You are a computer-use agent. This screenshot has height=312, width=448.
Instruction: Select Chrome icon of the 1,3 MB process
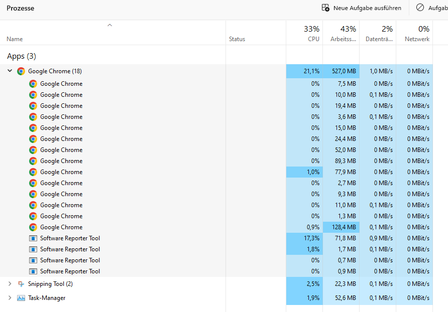[33, 216]
